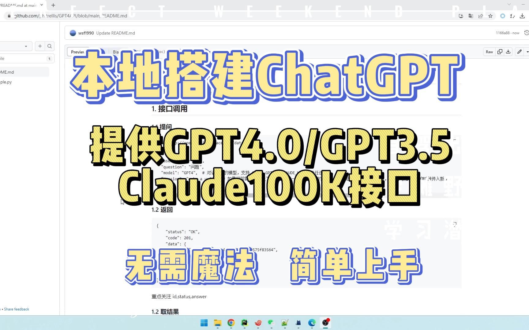Copy the JSON response code block

455,225
